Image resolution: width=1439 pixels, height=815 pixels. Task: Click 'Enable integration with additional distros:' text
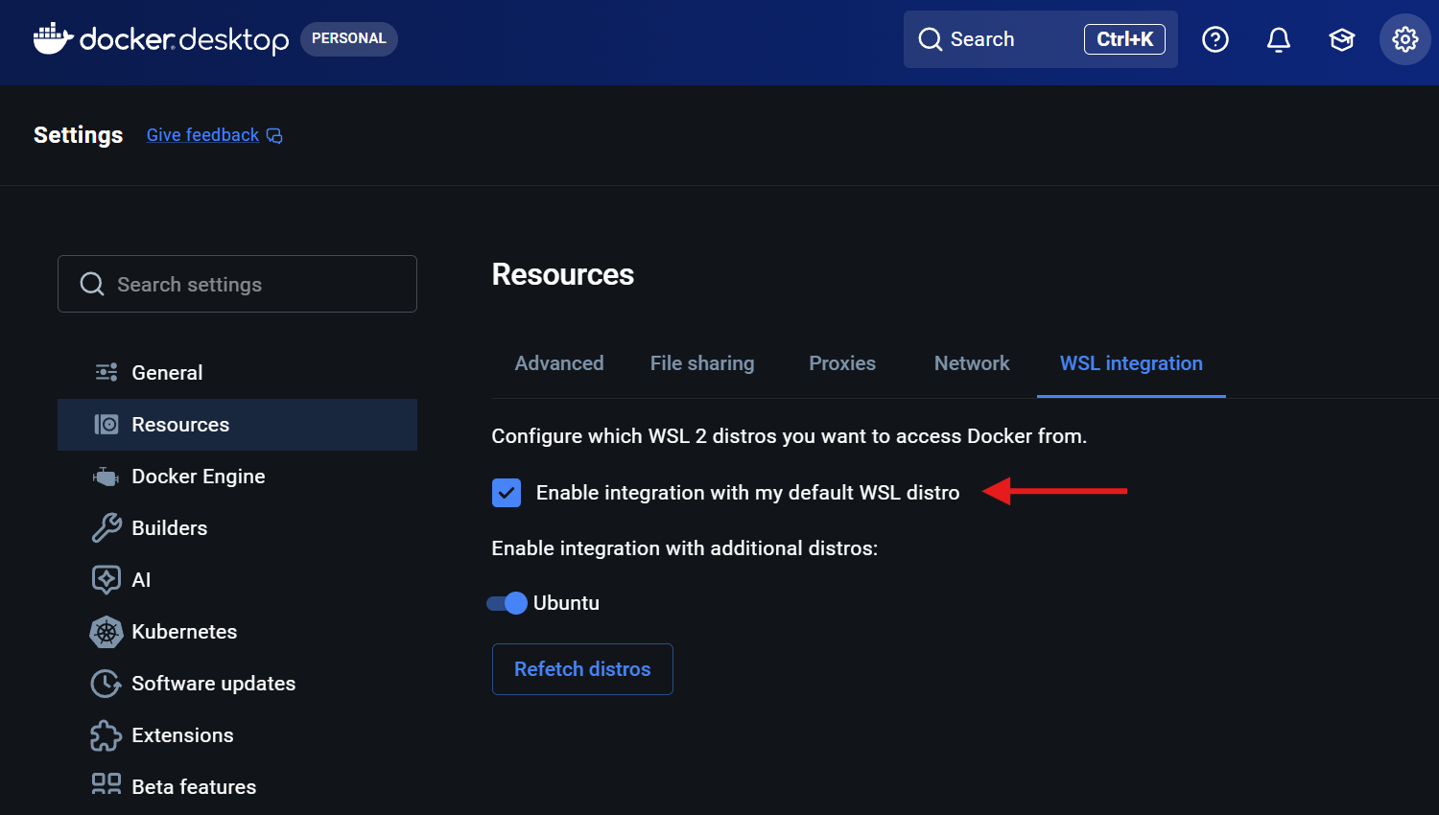685,548
